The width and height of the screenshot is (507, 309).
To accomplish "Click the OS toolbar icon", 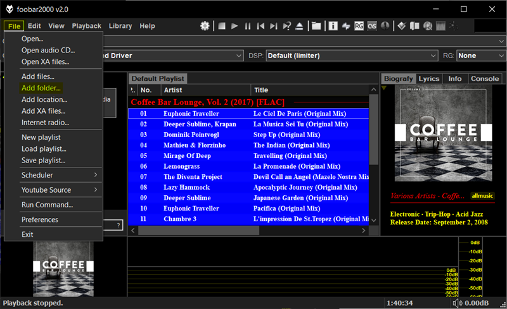I will pyautogui.click(x=372, y=26).
